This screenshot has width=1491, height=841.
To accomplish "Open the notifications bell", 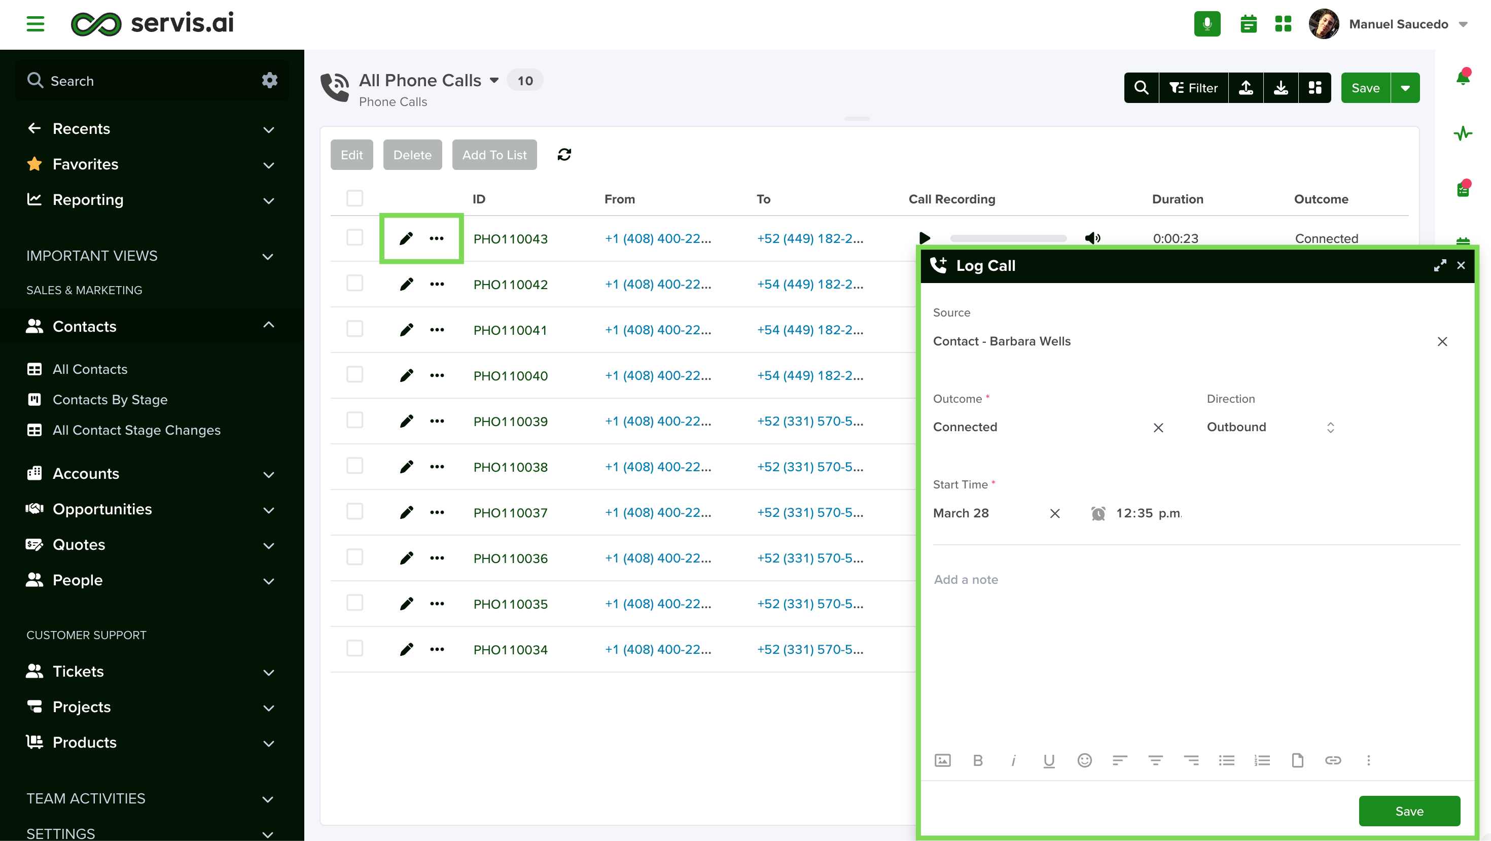I will click(x=1463, y=77).
